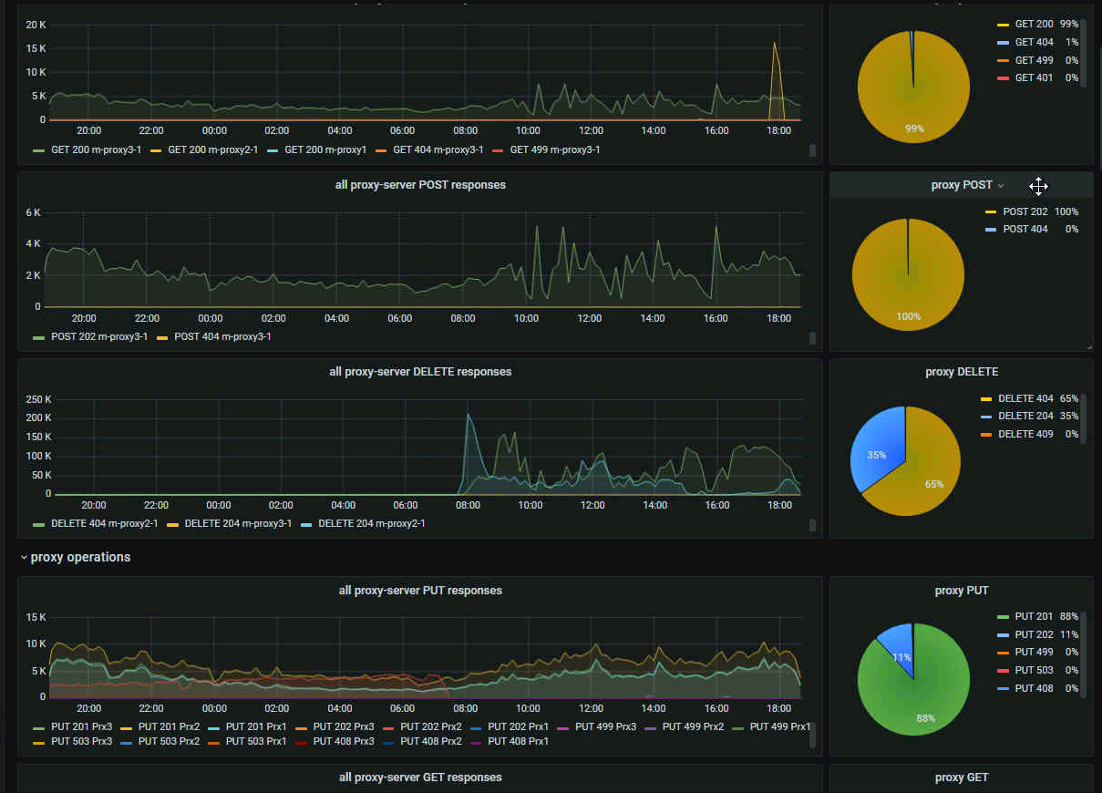Click the legend scrollbar in the POST responses panel
The height and width of the screenshot is (793, 1102).
812,338
